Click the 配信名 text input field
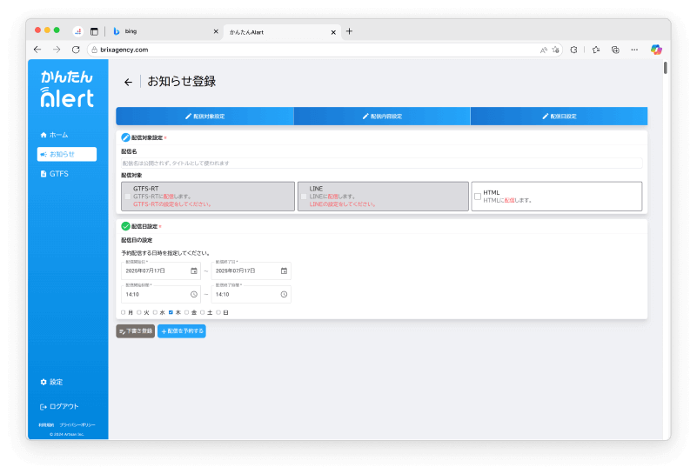 click(x=382, y=164)
